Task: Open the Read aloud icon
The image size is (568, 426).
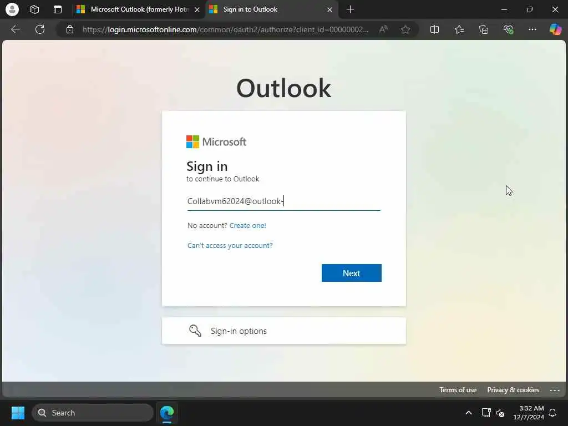Action: pos(383,29)
